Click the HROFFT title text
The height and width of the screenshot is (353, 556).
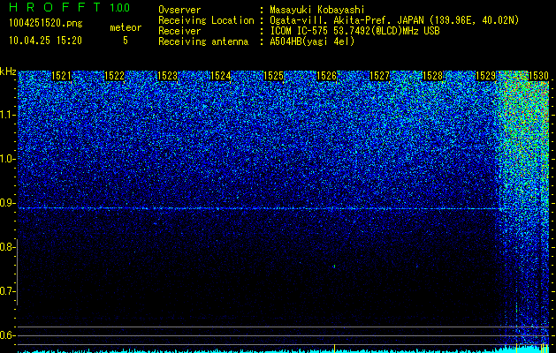click(55, 7)
